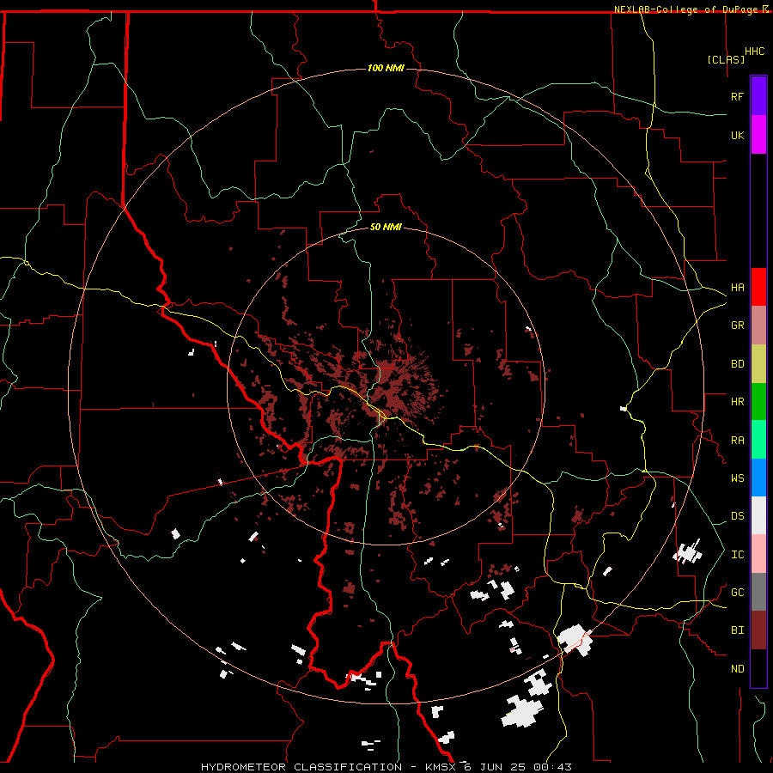Click the HA red legend swatch

(758, 287)
